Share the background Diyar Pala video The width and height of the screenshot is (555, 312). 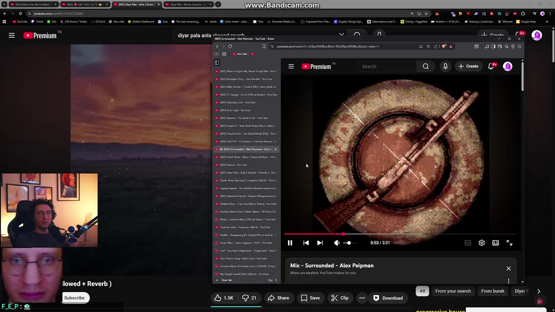[278, 298]
